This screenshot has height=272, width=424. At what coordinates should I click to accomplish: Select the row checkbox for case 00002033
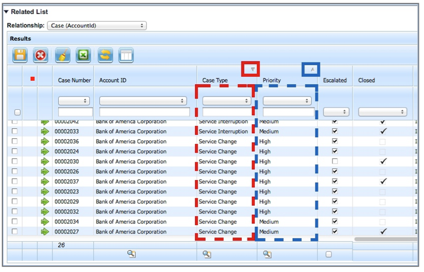pyautogui.click(x=15, y=131)
